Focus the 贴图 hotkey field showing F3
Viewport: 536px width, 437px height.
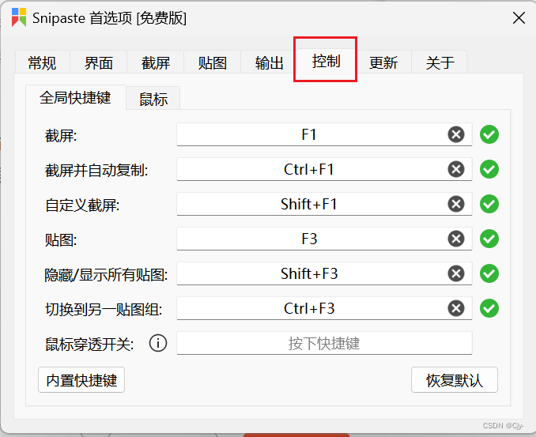point(324,239)
